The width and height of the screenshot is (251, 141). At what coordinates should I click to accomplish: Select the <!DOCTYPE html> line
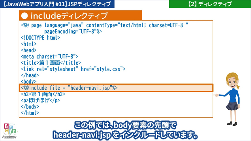click(x=40, y=38)
